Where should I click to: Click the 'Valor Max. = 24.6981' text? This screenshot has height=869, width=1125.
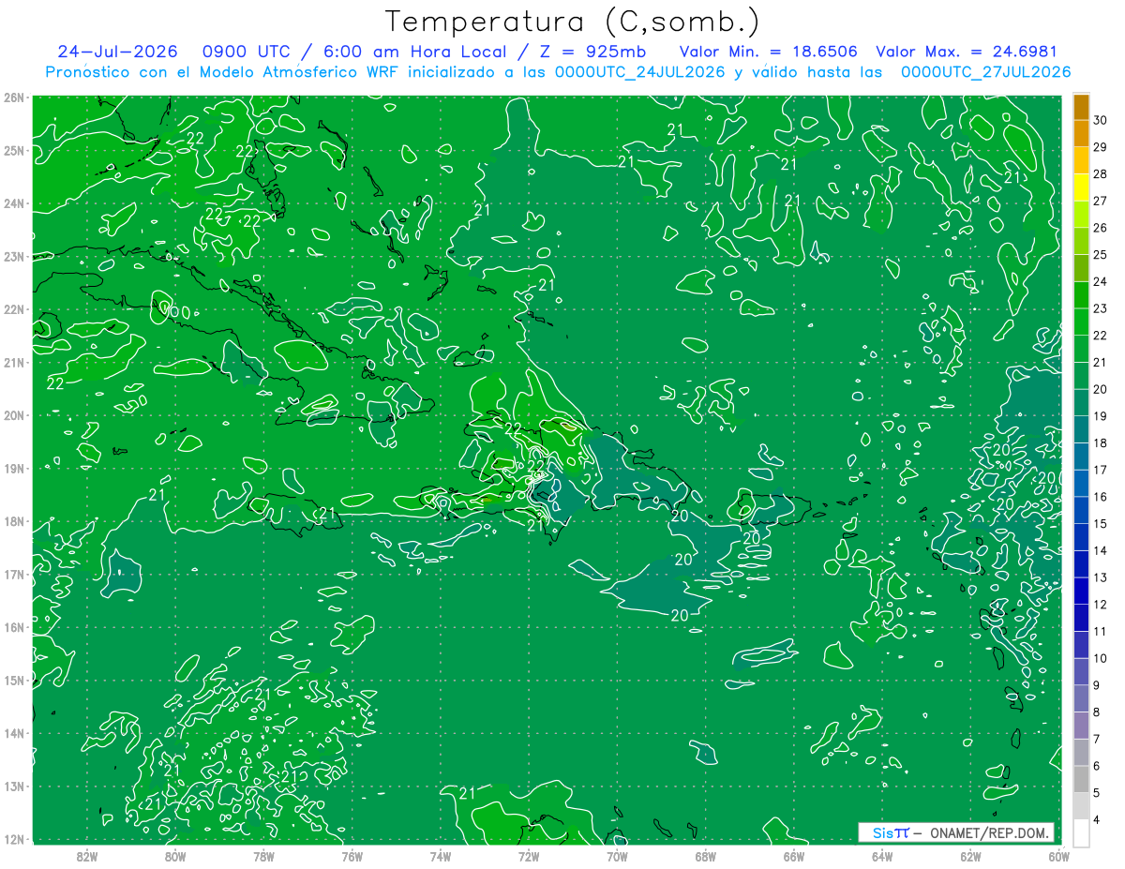(x=966, y=52)
